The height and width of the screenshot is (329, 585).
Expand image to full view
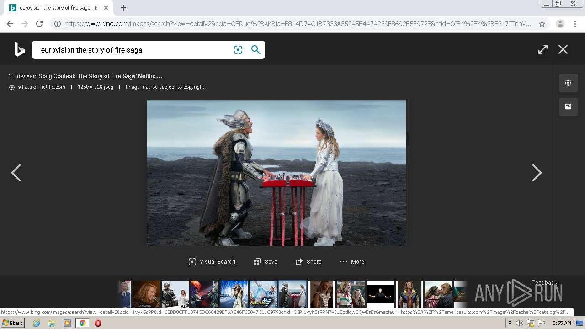tap(543, 49)
